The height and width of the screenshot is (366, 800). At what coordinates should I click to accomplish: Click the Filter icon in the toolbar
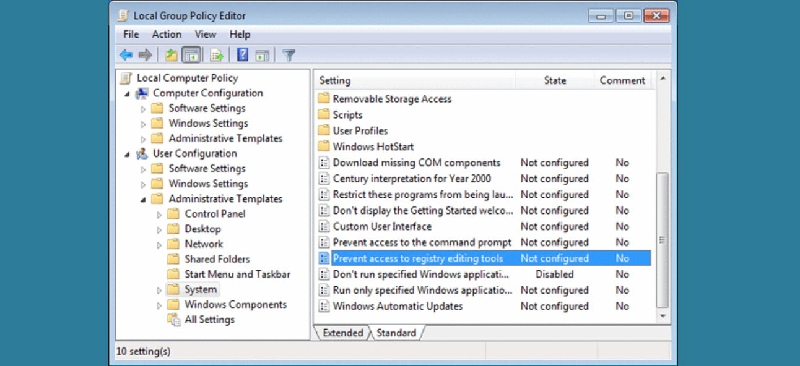click(288, 54)
